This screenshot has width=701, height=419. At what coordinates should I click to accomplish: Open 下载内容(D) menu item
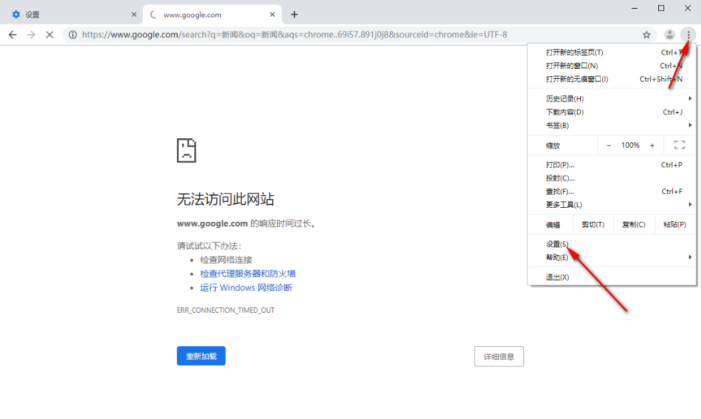tap(612, 112)
